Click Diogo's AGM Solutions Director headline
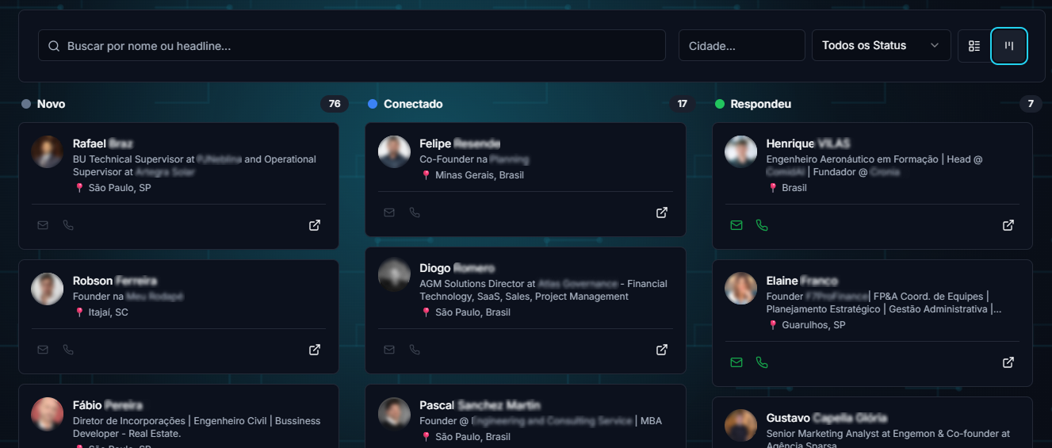 pyautogui.click(x=543, y=290)
